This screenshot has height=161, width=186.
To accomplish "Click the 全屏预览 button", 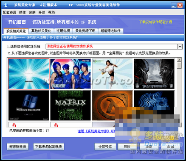I will coord(105,147).
